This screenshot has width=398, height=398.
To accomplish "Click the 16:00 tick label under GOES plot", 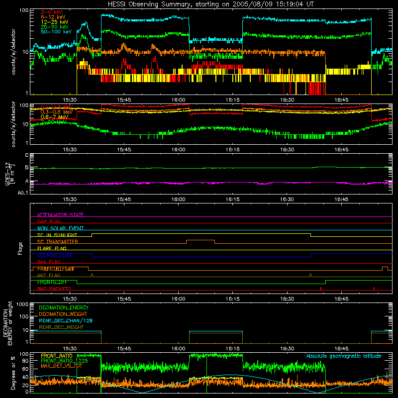I will tap(179, 199).
